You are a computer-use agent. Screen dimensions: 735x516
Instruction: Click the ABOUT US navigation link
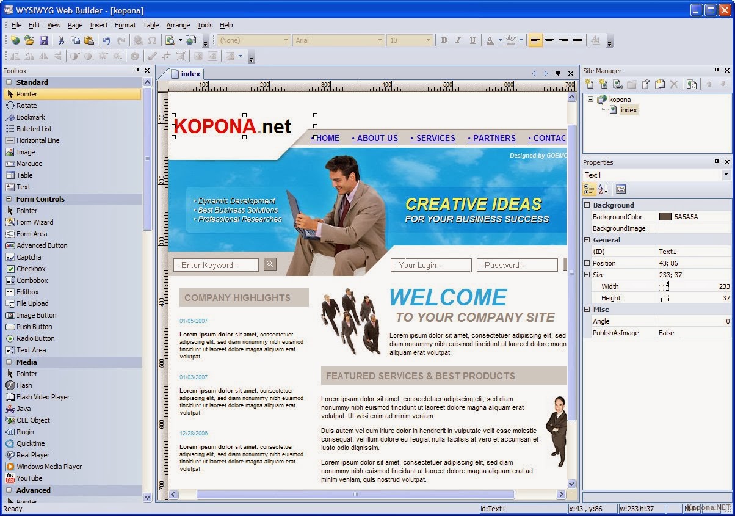click(x=375, y=139)
